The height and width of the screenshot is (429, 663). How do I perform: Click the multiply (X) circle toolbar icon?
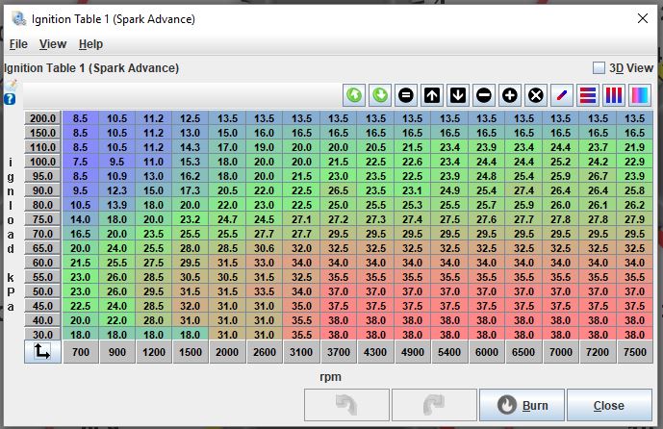pyautogui.click(x=536, y=95)
